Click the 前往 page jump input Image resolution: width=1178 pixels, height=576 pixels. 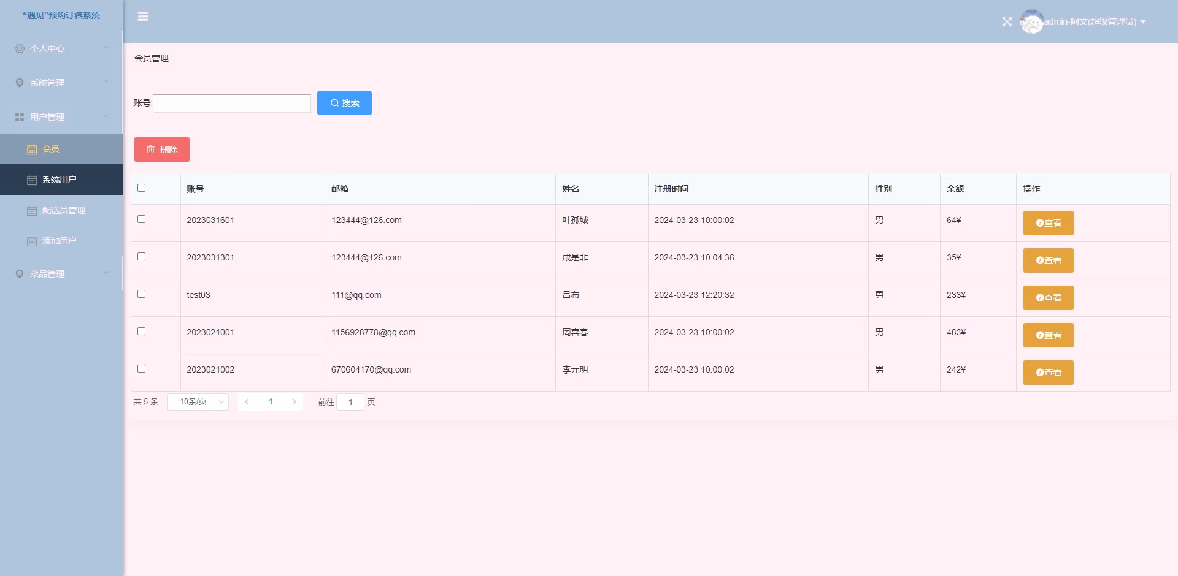pyautogui.click(x=350, y=402)
